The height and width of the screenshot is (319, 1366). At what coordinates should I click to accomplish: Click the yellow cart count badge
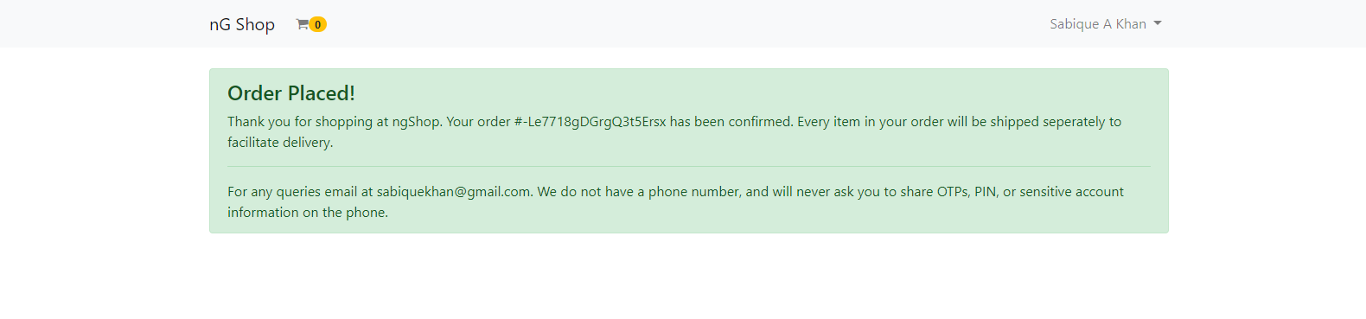tap(318, 24)
